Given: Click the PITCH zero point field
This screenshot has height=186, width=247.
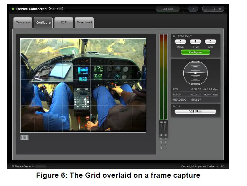Looking at the screenshot, I should pyautogui.click(x=195, y=42).
